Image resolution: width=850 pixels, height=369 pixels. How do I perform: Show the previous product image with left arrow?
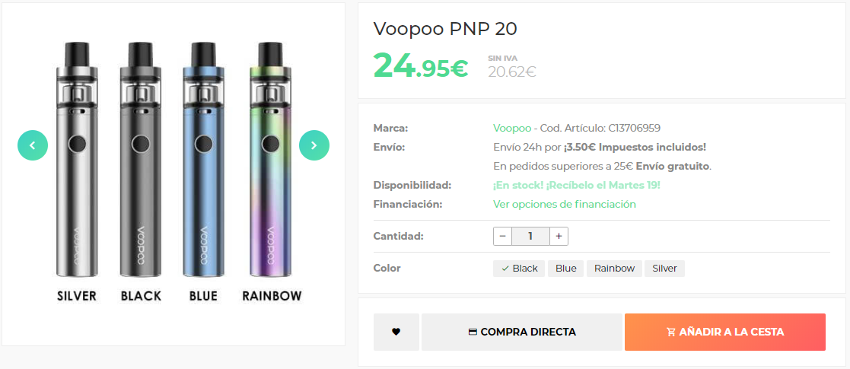click(x=33, y=145)
